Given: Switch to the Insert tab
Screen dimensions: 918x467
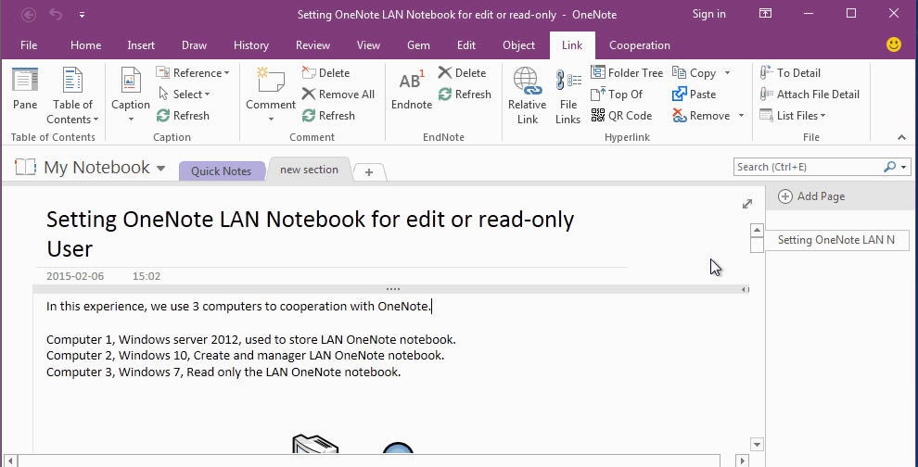Looking at the screenshot, I should click(x=141, y=45).
